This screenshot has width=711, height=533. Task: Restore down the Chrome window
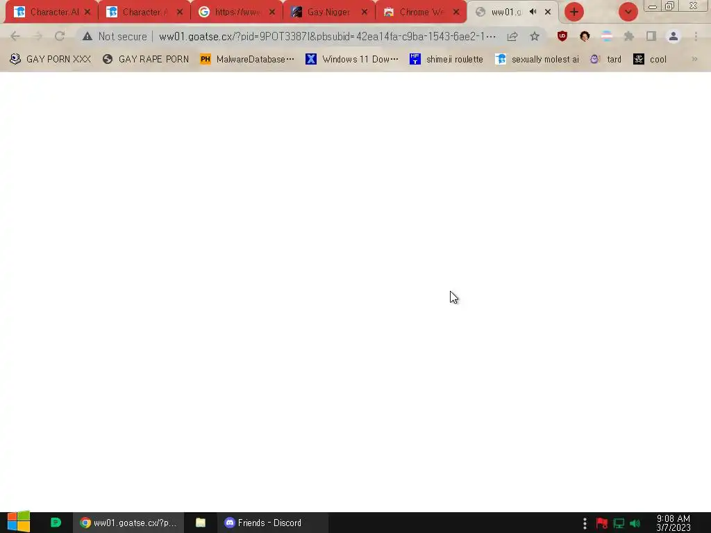click(669, 6)
